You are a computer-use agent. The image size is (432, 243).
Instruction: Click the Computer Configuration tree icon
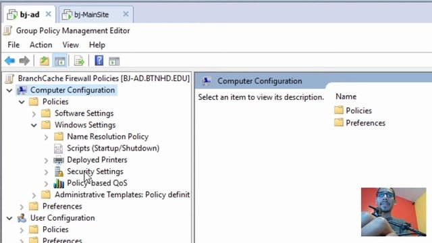(22, 90)
